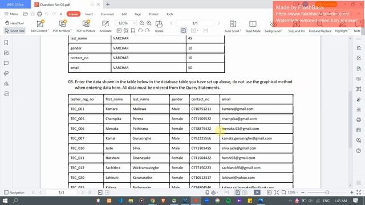
Task: Open the Attachments side panel
Action: [6, 73]
